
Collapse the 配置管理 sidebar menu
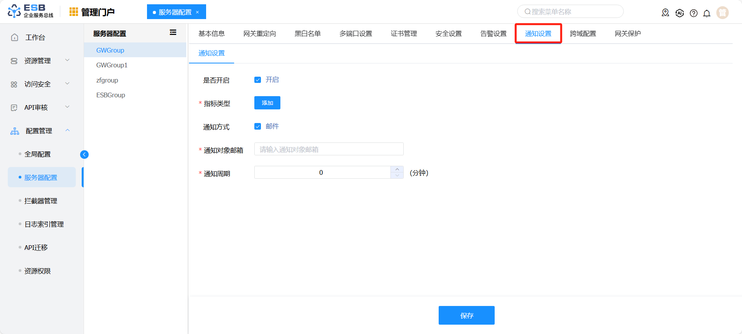click(39, 131)
